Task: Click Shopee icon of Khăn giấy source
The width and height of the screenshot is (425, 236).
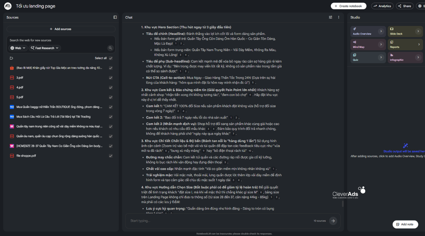Action: coord(12,68)
